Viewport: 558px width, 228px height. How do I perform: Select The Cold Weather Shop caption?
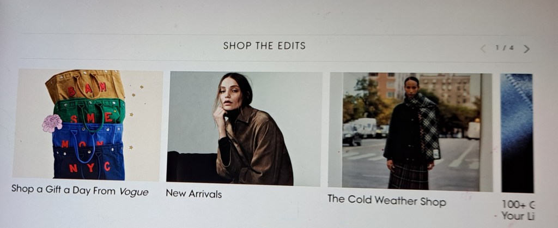pyautogui.click(x=386, y=201)
